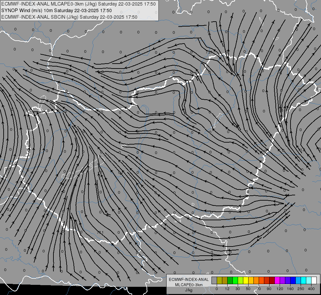Click the pure blue legend swatch
321x295 pixels.
[293, 280]
